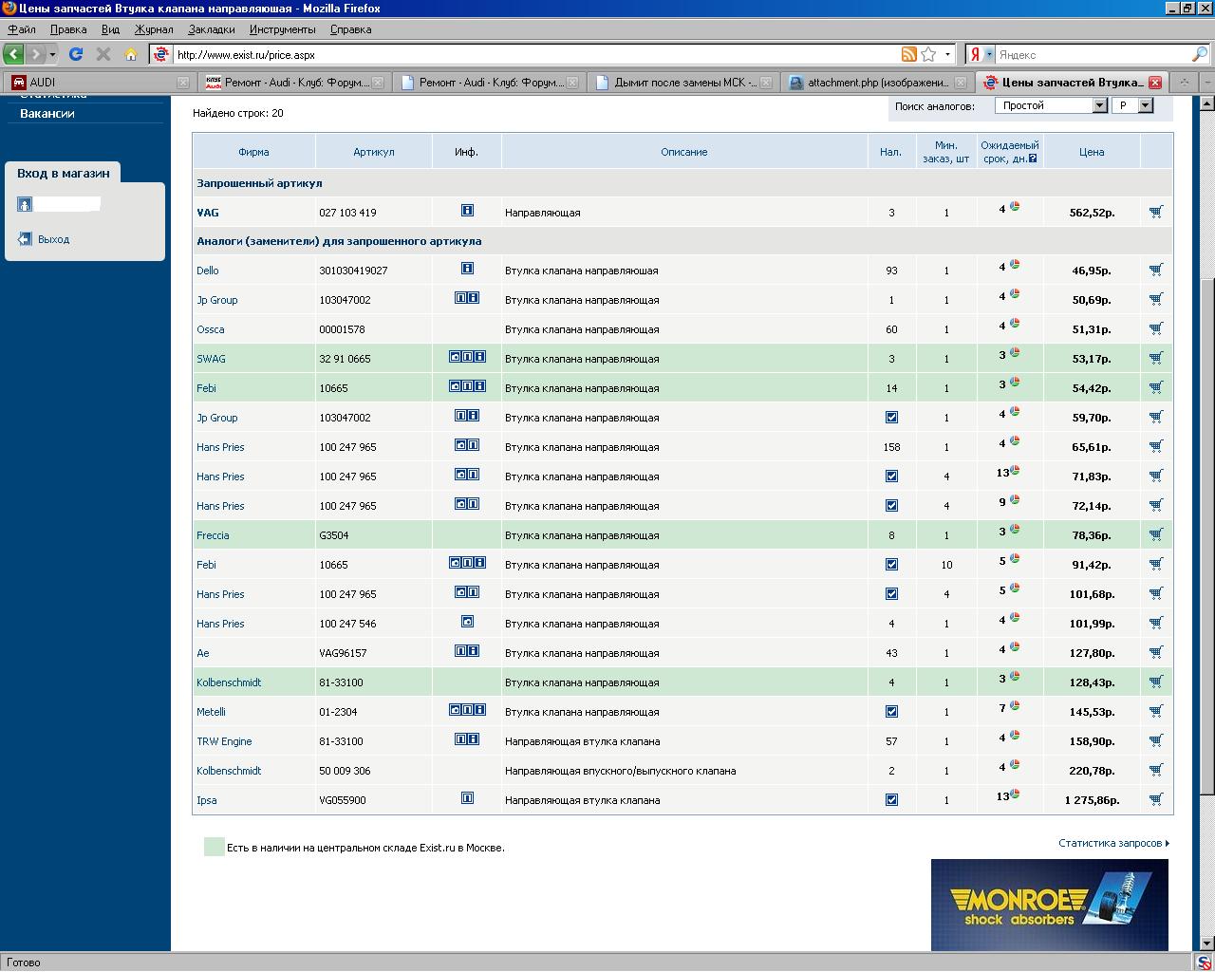Open the Вакансии sidebar link
The image size is (1215, 972).
(x=47, y=113)
